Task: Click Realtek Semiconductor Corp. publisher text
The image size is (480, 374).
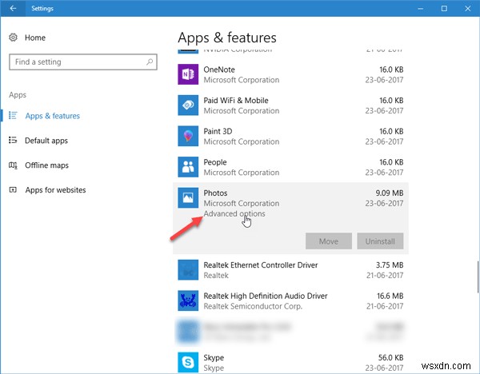Action: pyautogui.click(x=253, y=306)
